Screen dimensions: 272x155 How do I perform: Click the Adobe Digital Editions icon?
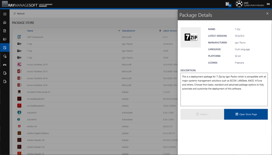point(19,133)
